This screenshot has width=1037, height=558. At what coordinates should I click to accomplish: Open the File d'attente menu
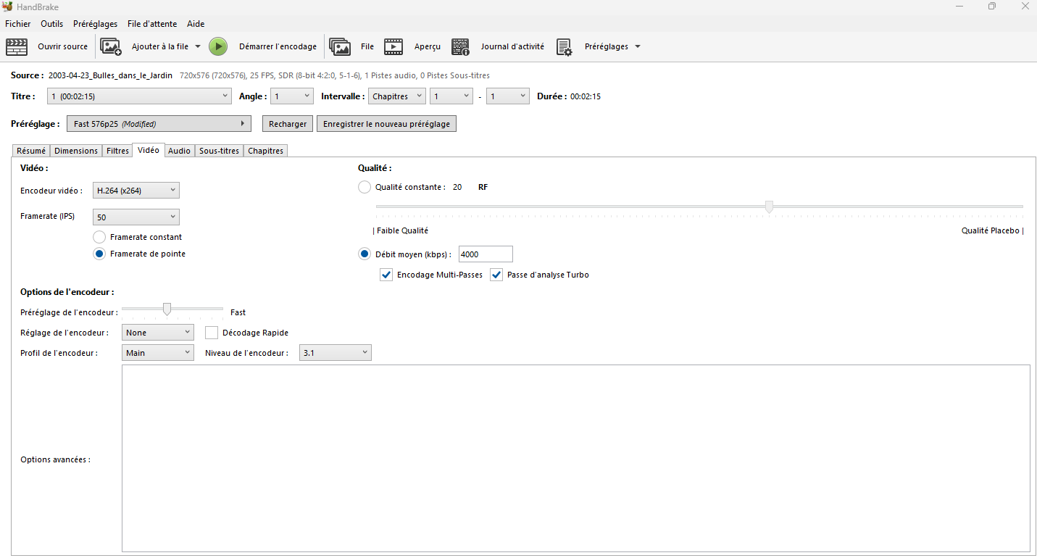pyautogui.click(x=152, y=24)
